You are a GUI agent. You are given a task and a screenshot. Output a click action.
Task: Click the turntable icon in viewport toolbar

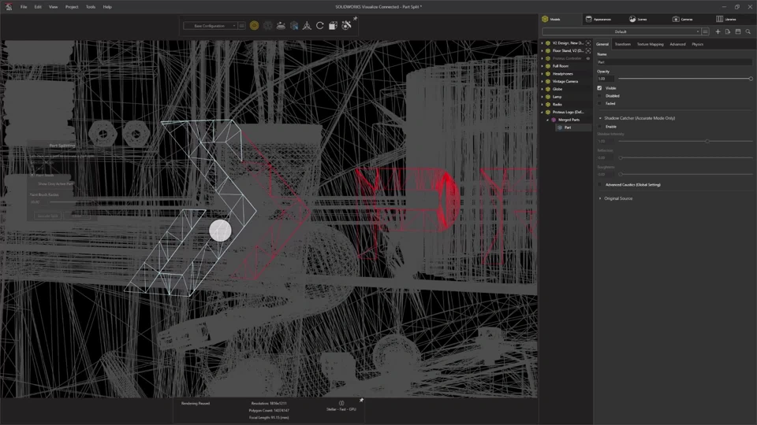[x=281, y=26]
